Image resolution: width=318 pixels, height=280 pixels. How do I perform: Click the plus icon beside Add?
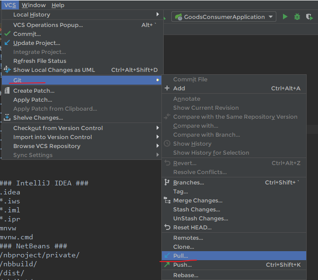[x=167, y=88]
